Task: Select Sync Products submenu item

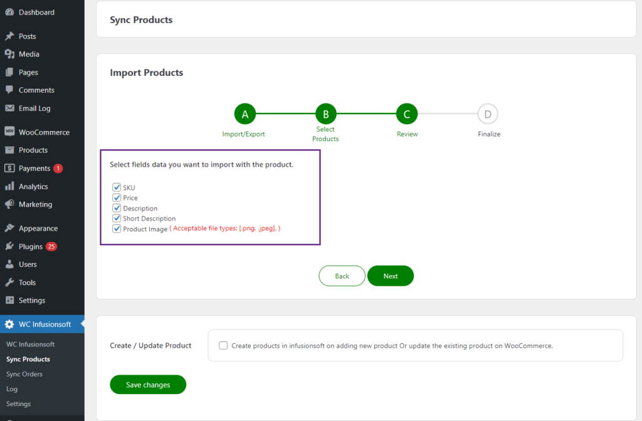Action: coord(28,359)
